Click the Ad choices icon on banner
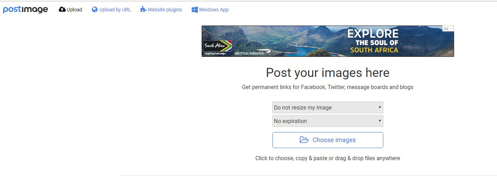 (x=448, y=29)
